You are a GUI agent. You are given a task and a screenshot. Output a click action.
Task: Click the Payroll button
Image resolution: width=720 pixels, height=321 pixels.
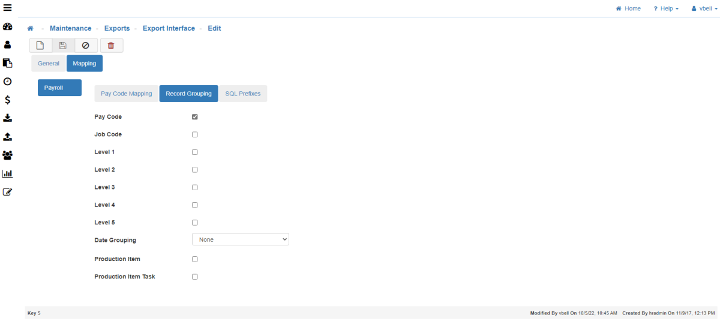click(x=59, y=88)
